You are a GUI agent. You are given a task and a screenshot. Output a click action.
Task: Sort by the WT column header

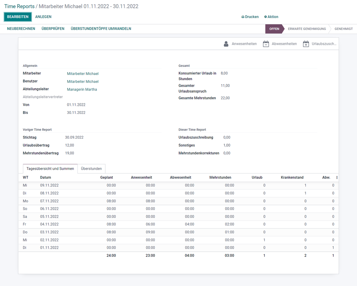25,177
